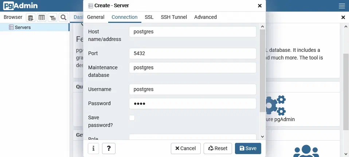
Task: Click the Username input field
Action: click(192, 89)
